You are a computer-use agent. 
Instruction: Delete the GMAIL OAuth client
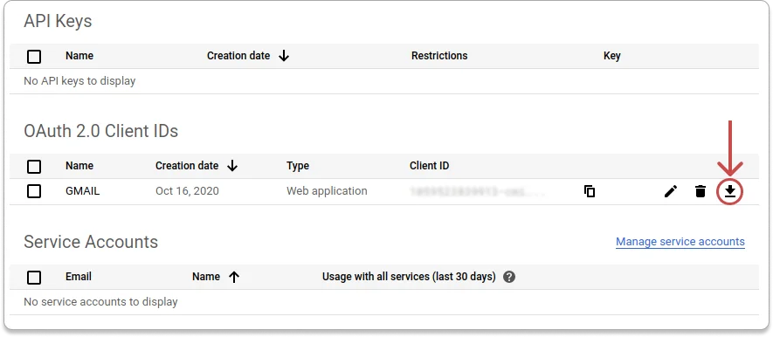click(700, 191)
